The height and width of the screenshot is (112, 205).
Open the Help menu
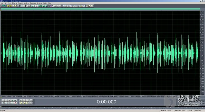50,3
